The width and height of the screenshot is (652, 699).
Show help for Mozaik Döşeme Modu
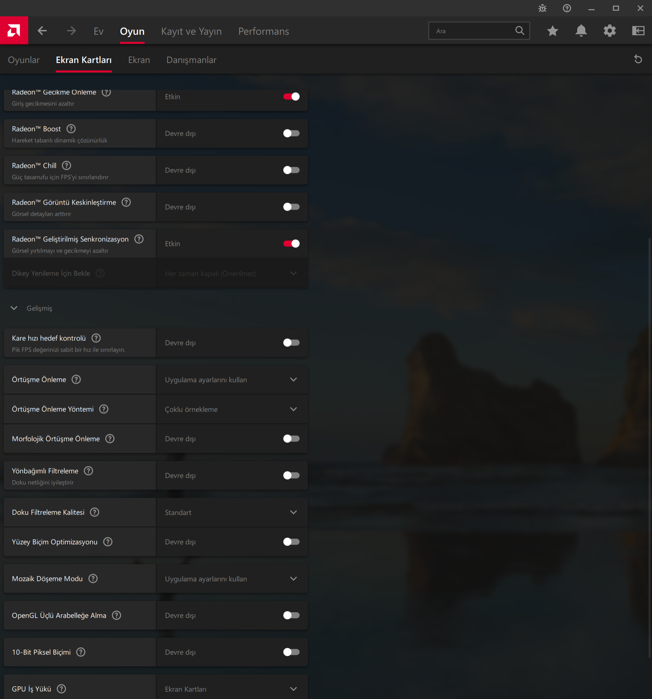click(x=93, y=579)
